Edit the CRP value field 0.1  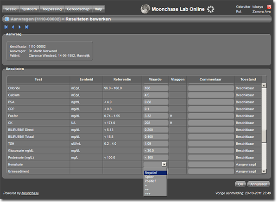tap(156, 109)
